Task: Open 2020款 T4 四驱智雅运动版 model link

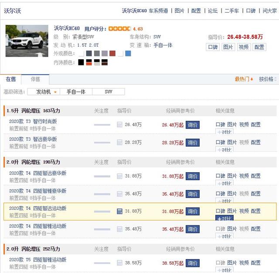Action: point(38,226)
